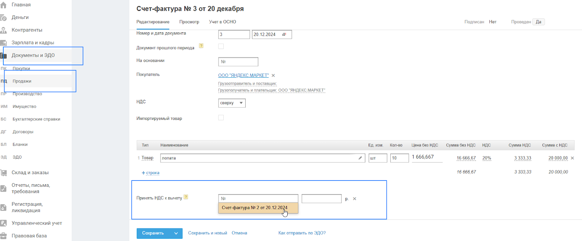The height and width of the screenshot is (241, 582).
Task: Click the На основании № input field
Action: click(238, 62)
